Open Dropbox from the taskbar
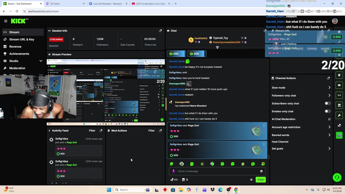This screenshot has width=345, height=194. 212,190
